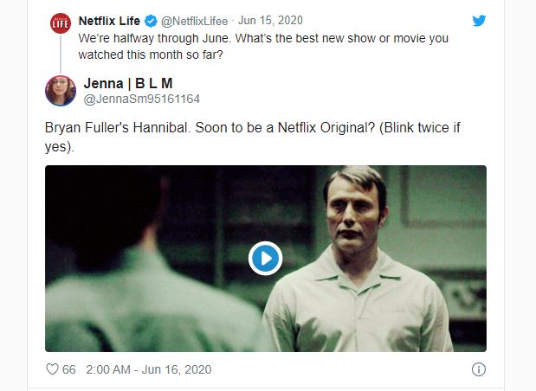This screenshot has width=536, height=391.
Task: Click the @JennaSm95161164 handle
Action: (x=141, y=99)
